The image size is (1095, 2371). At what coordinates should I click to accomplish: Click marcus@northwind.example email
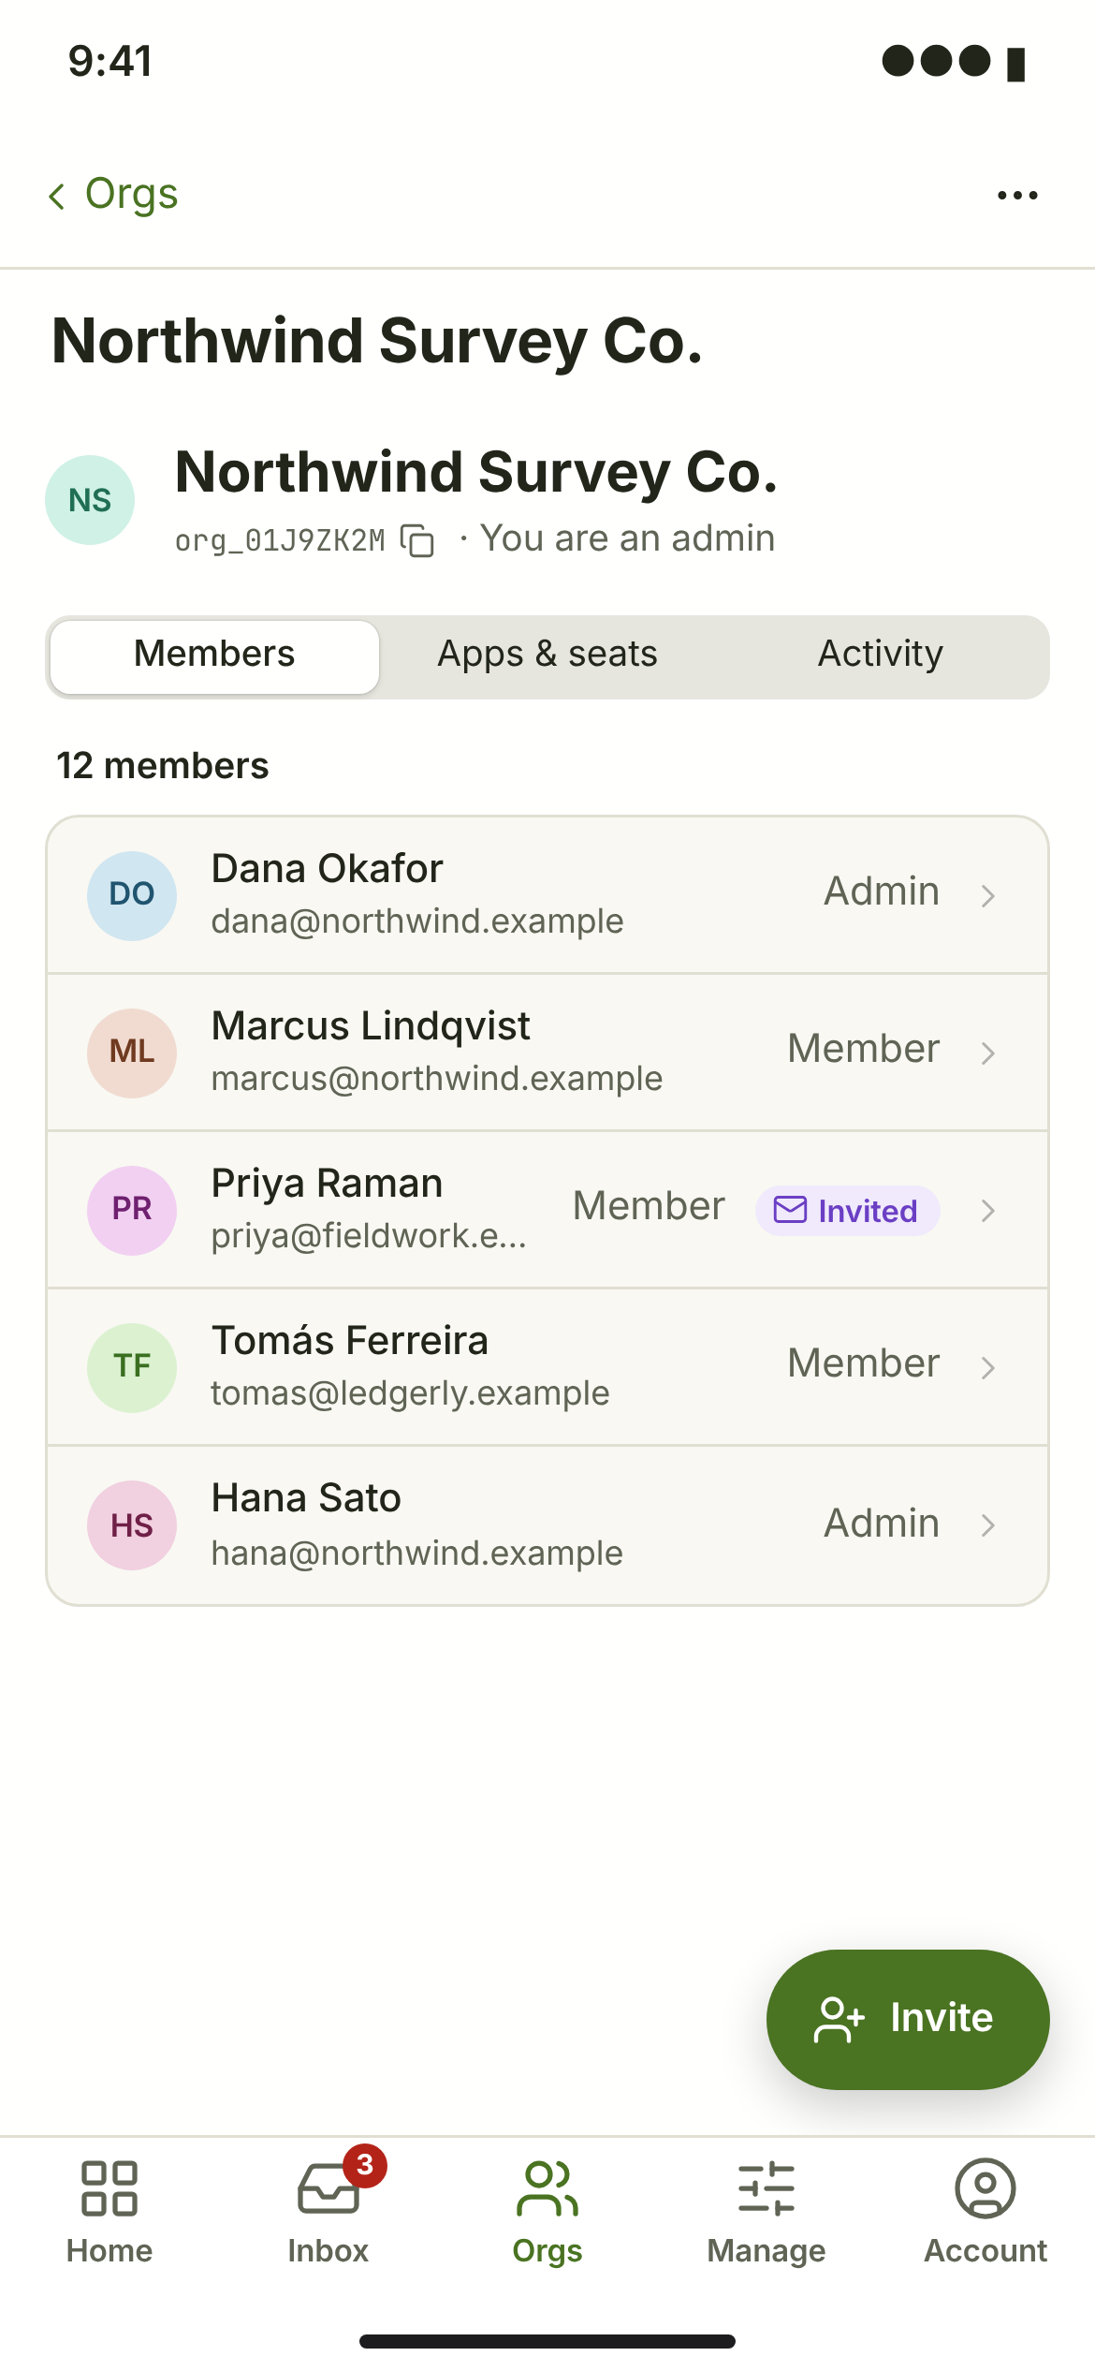click(437, 1079)
